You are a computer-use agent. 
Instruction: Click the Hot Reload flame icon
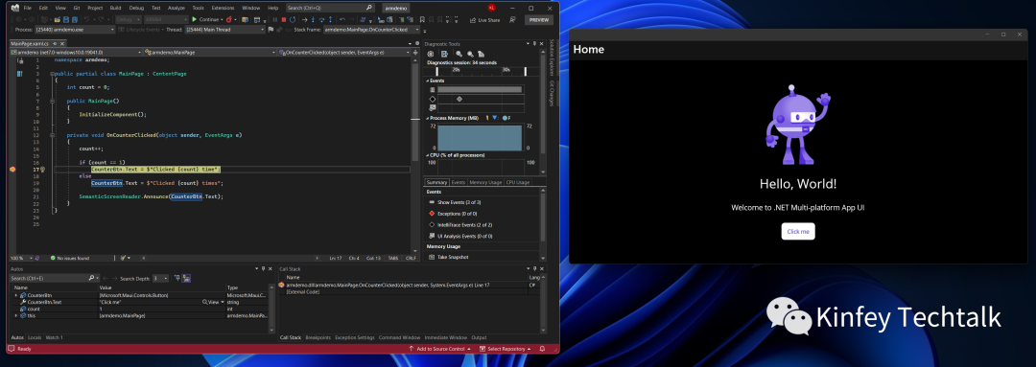[x=228, y=20]
